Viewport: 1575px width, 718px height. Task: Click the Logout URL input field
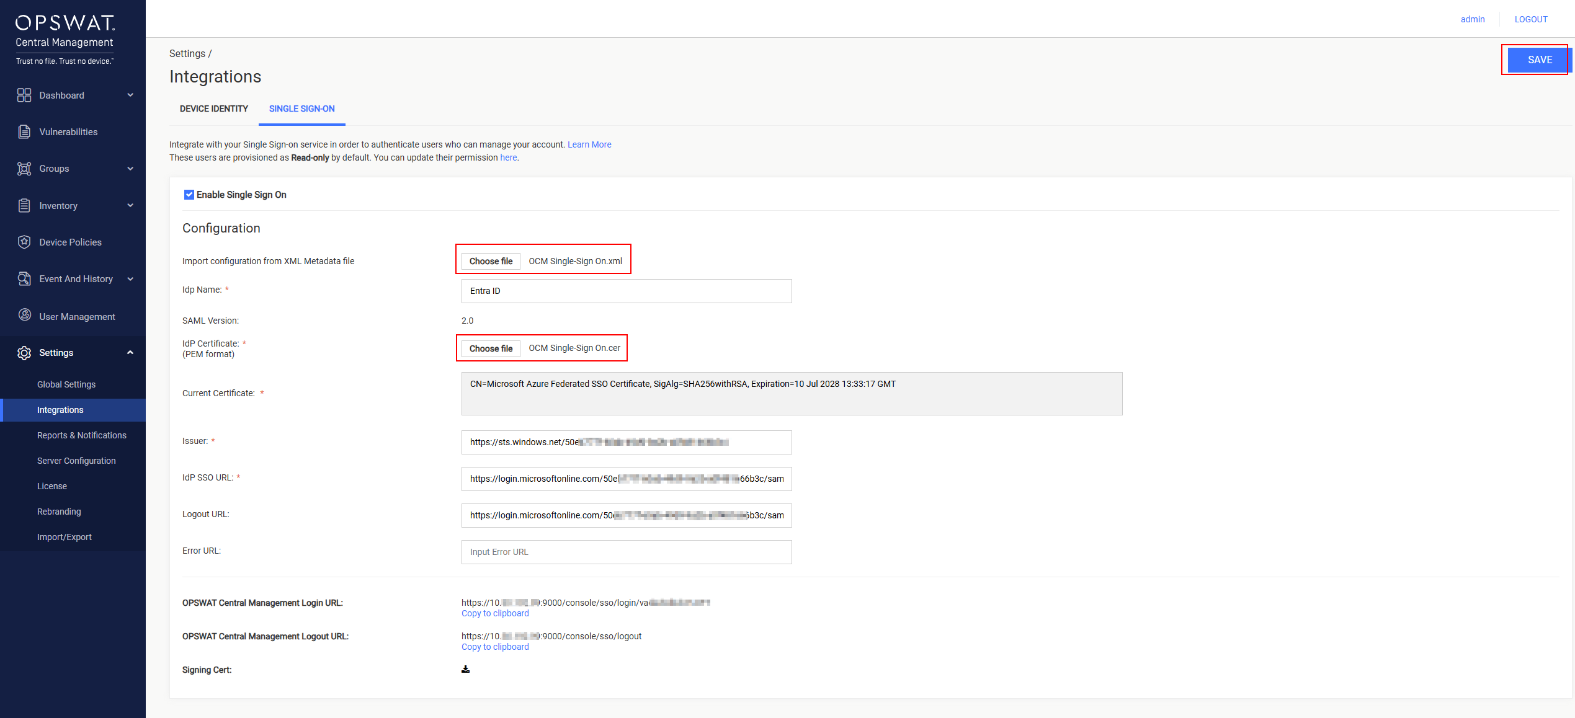(627, 515)
